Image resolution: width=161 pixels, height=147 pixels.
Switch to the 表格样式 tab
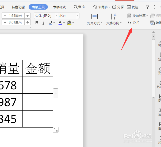(x=59, y=7)
